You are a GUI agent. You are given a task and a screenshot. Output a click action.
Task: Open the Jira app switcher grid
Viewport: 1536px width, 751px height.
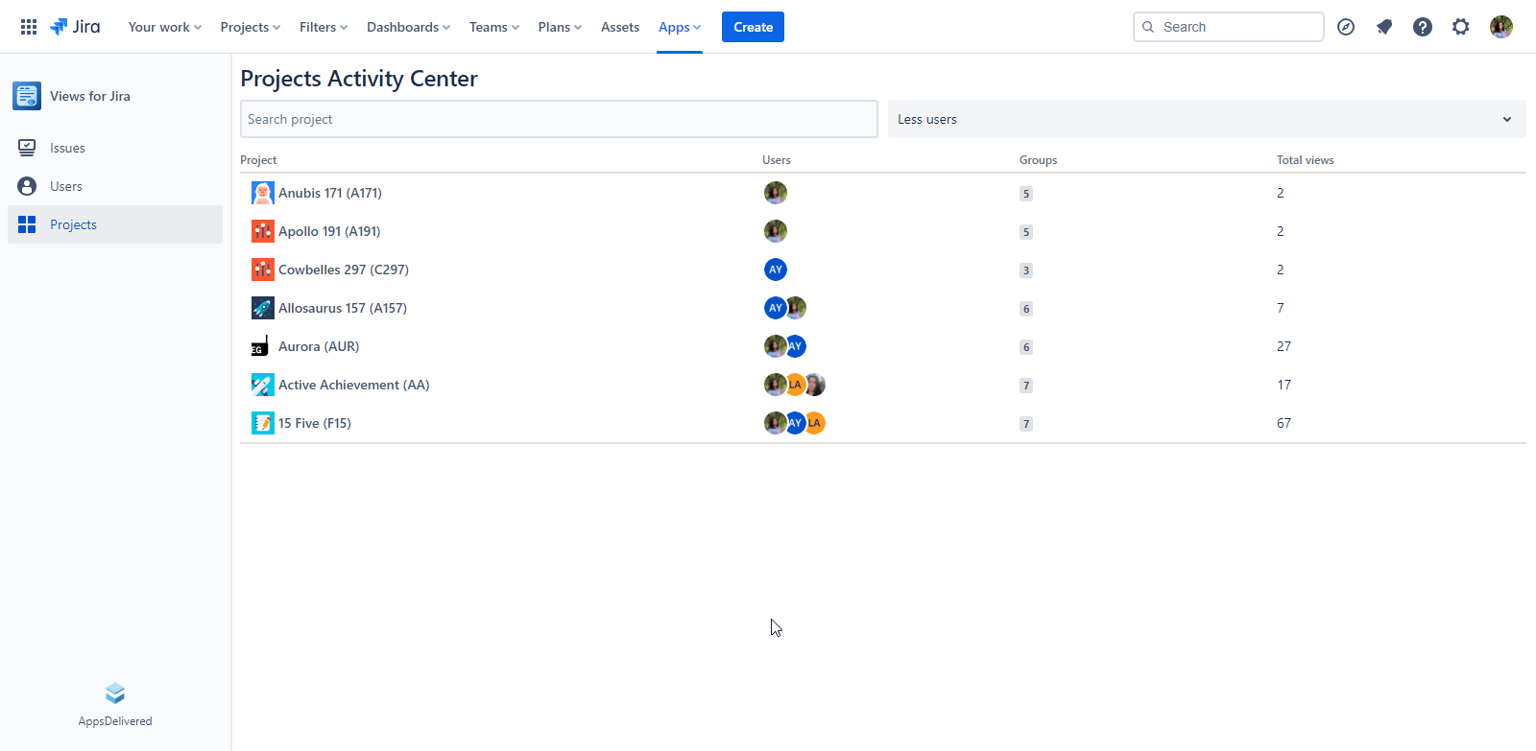[29, 27]
